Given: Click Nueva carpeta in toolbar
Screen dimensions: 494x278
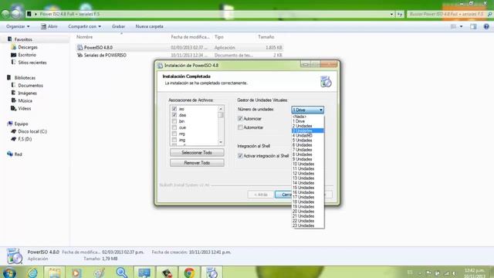Looking at the screenshot, I should coord(149,26).
